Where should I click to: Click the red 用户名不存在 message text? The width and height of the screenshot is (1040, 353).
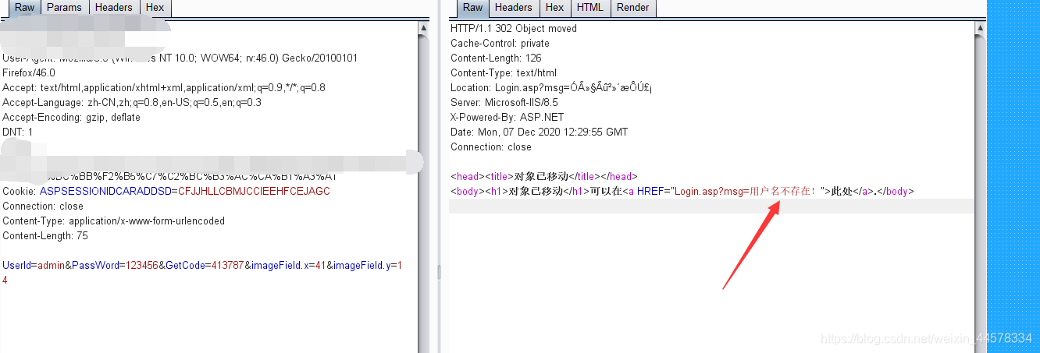coord(784,192)
